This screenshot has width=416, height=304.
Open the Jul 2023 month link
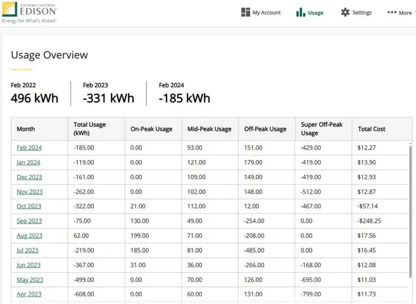point(27,250)
